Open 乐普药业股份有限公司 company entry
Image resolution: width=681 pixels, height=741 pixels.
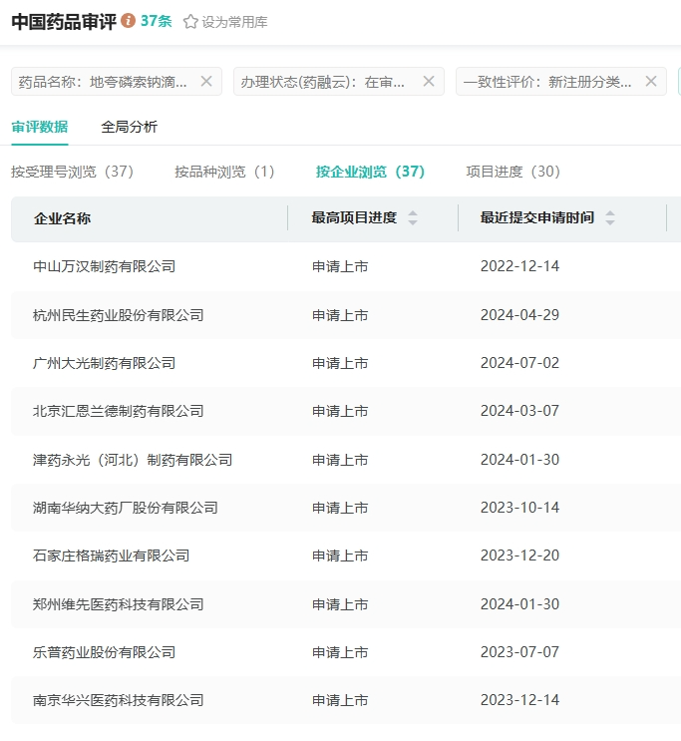pyautogui.click(x=104, y=652)
